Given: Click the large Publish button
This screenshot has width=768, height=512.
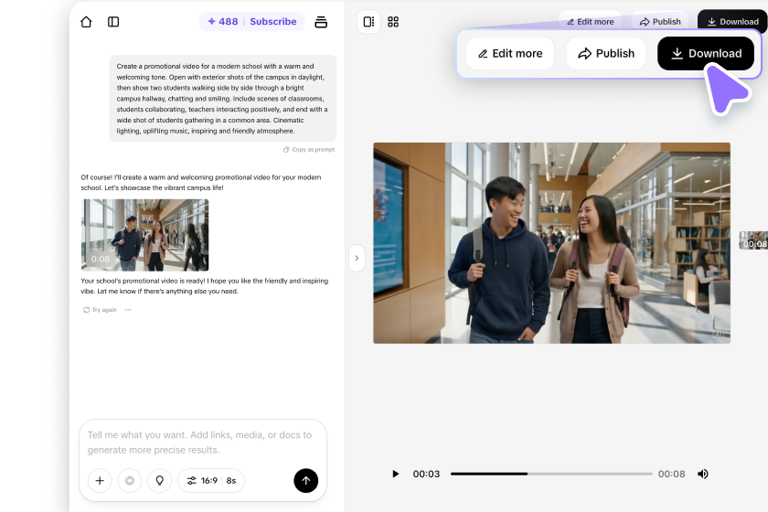Looking at the screenshot, I should (606, 53).
